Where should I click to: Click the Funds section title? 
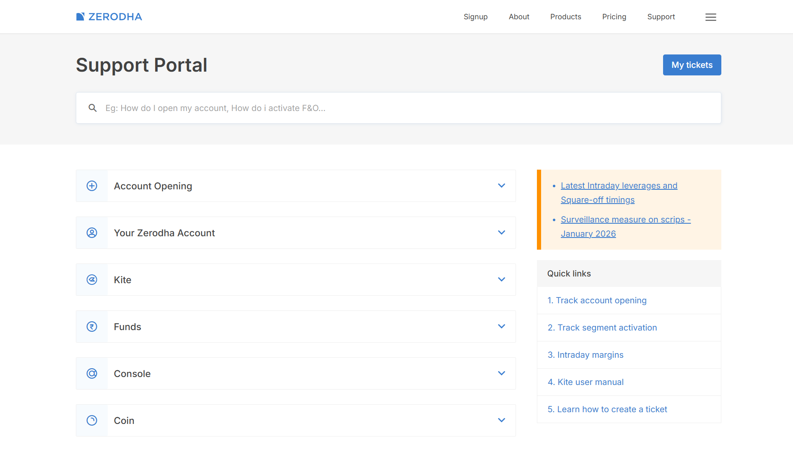coord(127,327)
